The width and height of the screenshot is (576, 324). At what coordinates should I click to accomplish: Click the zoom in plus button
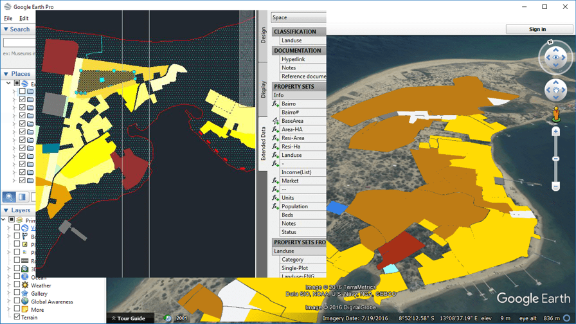[x=556, y=132]
